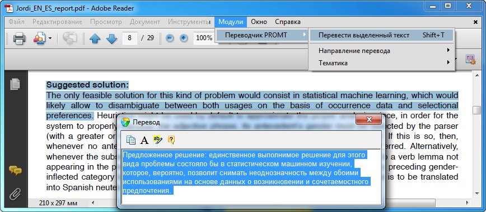Click the page number field showing 8
The image size is (486, 212).
[130, 38]
